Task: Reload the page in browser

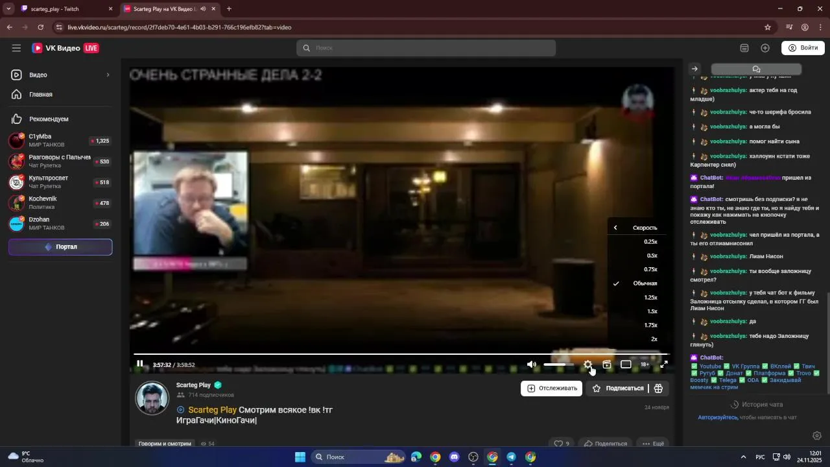Action: click(41, 27)
